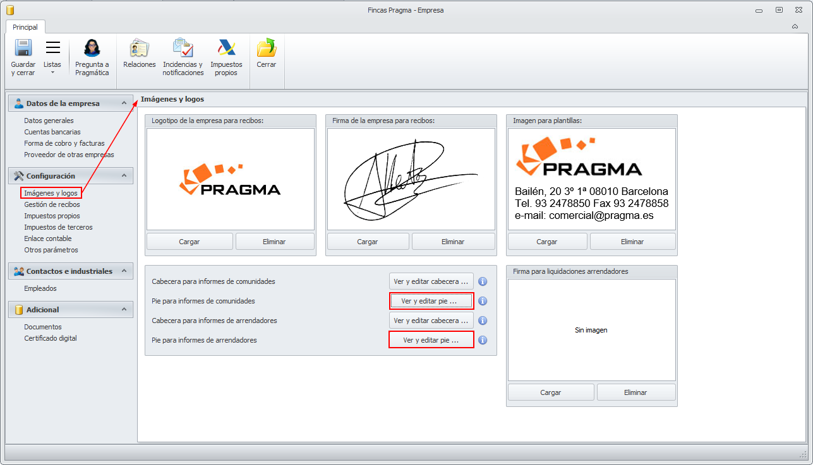View and edit landlords report header
The width and height of the screenshot is (813, 465).
tap(431, 321)
